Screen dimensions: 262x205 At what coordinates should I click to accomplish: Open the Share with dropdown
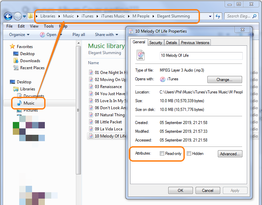107,35
